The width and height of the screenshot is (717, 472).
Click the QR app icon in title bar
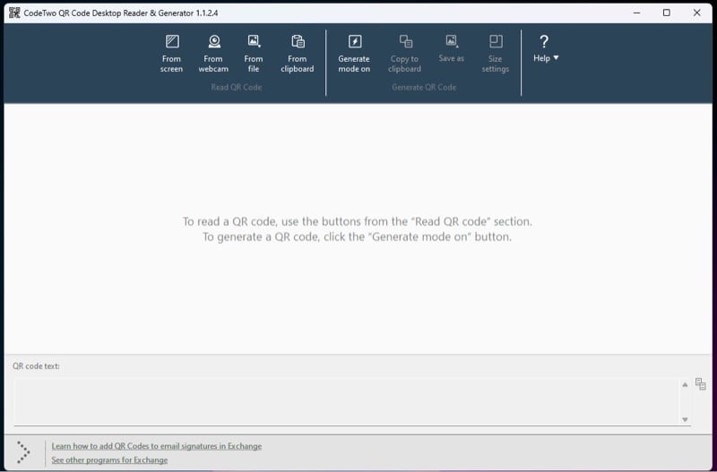[14, 13]
